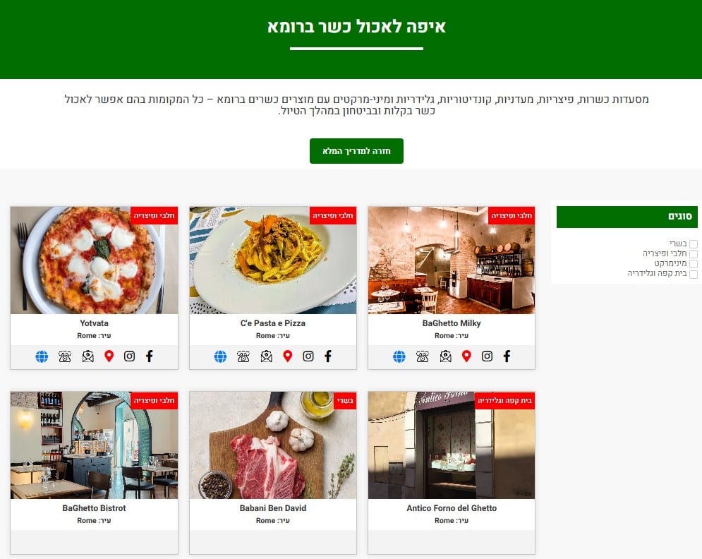Open BaGhetto Milky location pin icon

pyautogui.click(x=466, y=356)
